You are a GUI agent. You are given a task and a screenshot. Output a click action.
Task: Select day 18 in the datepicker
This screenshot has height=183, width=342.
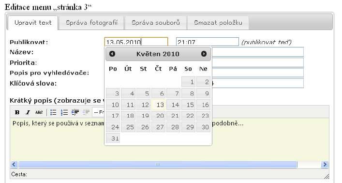pyautogui.click(x=128, y=116)
